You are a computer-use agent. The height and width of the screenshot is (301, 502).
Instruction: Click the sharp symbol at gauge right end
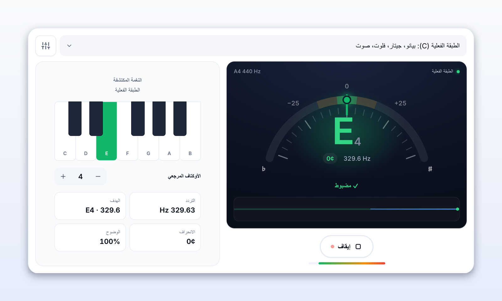point(430,169)
